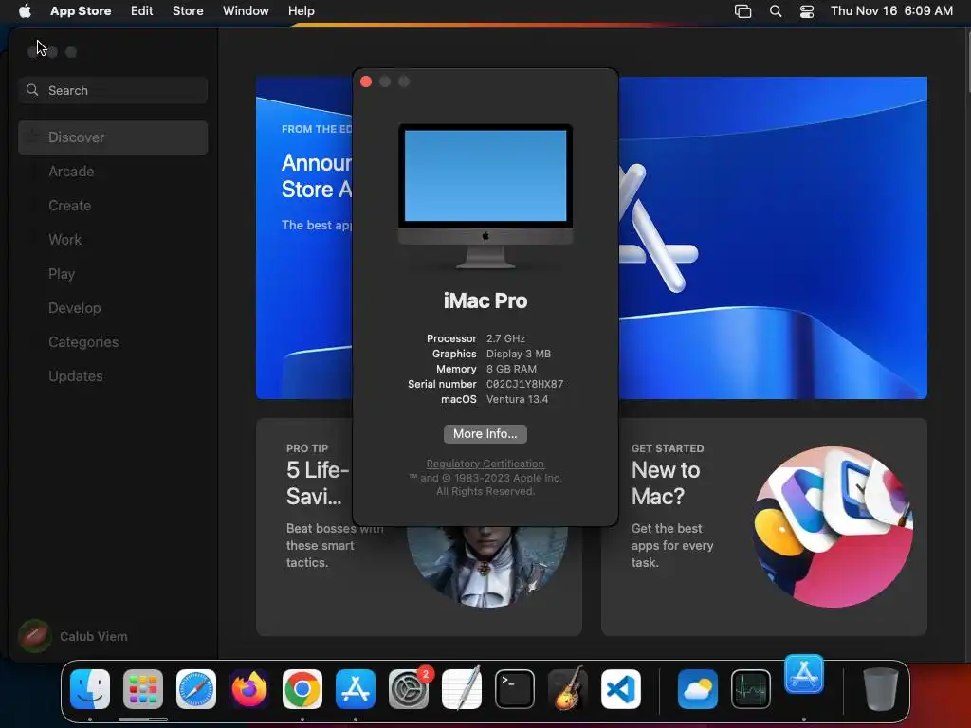971x728 pixels.
Task: Open System Settings with badge 2
Action: click(409, 689)
